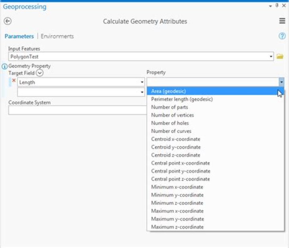Click the Coordinate System input field
Screen dimensions: 289x248
point(76,110)
